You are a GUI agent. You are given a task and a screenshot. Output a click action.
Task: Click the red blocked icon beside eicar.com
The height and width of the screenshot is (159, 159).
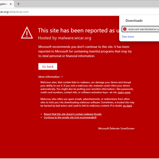[x=125, y=29]
